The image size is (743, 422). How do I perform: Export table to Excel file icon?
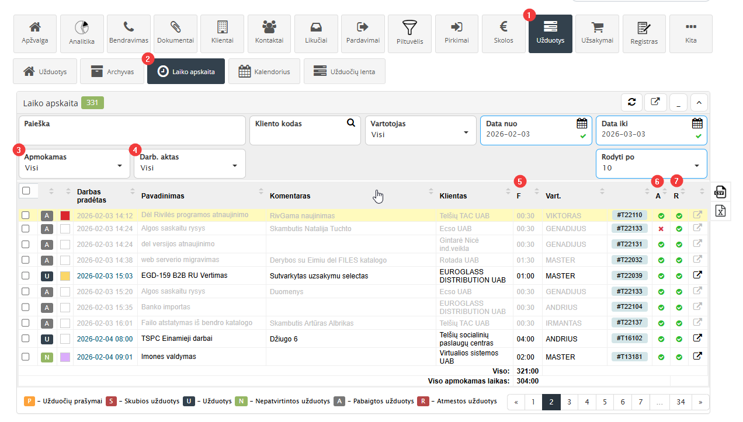720,211
